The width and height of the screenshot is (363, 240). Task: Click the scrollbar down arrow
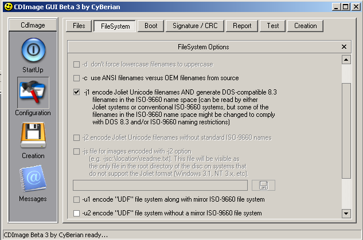(346, 214)
